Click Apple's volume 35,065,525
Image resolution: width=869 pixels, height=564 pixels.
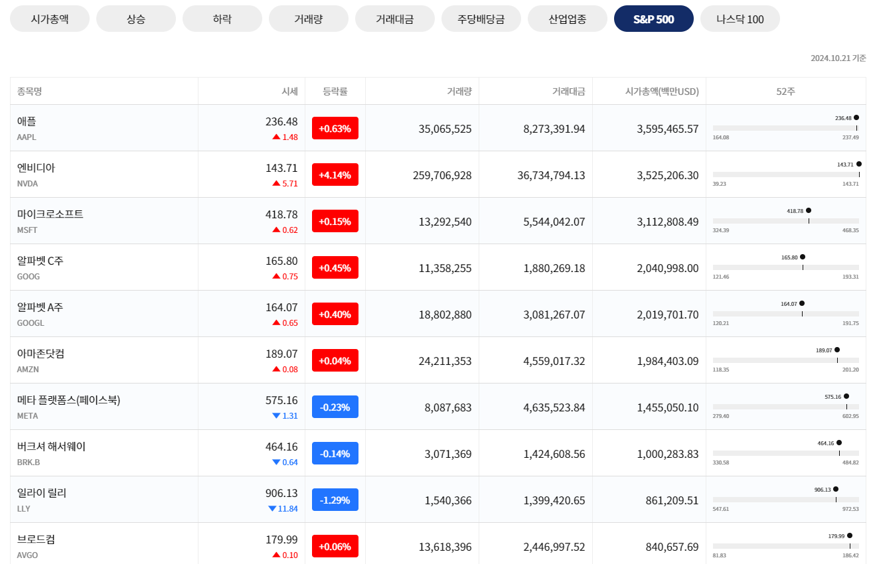(445, 129)
